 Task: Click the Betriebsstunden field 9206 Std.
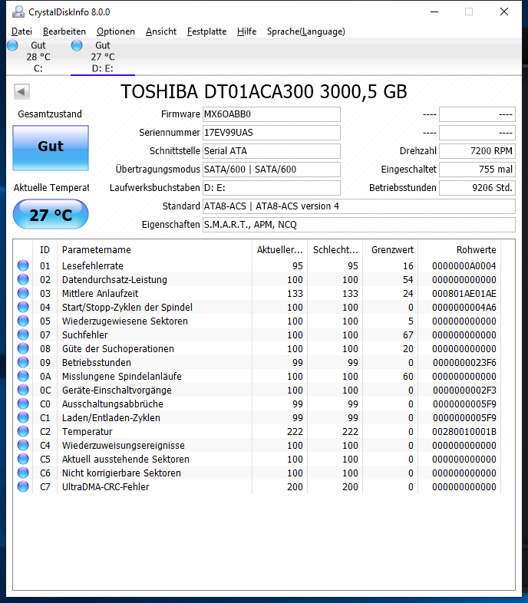(x=477, y=188)
